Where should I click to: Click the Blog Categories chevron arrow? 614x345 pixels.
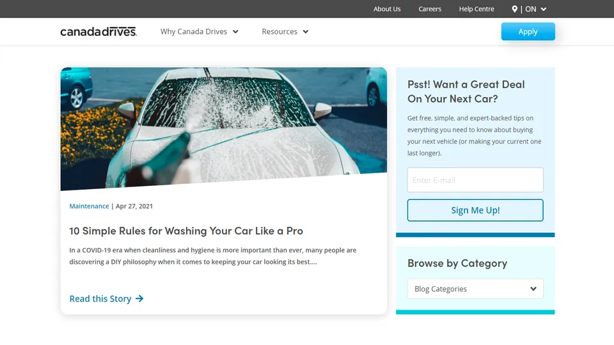[x=533, y=289]
